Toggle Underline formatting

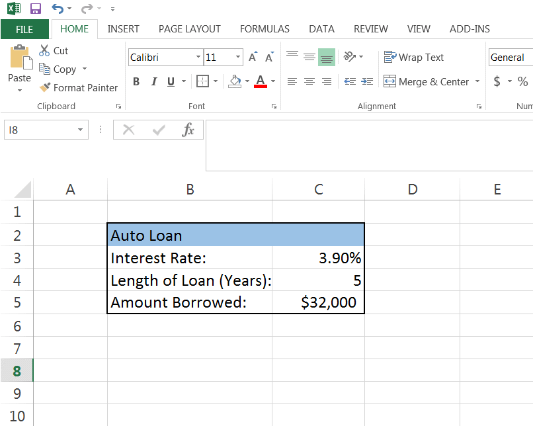[171, 81]
